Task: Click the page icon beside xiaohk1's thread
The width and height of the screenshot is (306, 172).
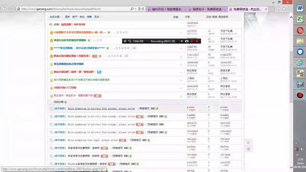Action: tap(51, 117)
